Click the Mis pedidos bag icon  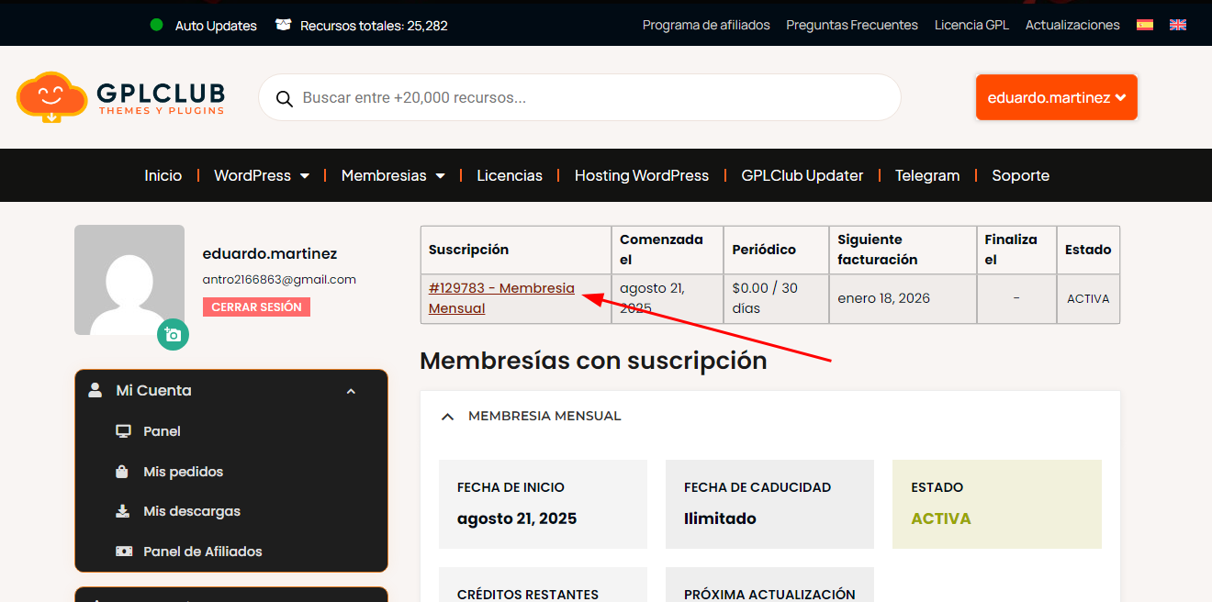(122, 472)
